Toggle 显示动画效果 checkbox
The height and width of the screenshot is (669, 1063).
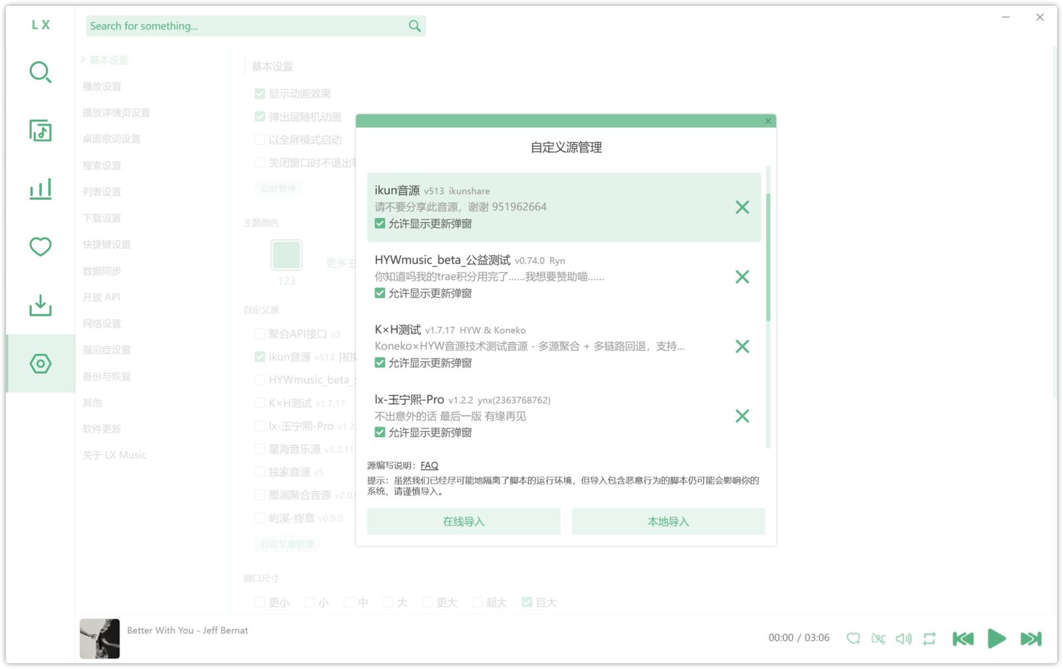coord(260,94)
